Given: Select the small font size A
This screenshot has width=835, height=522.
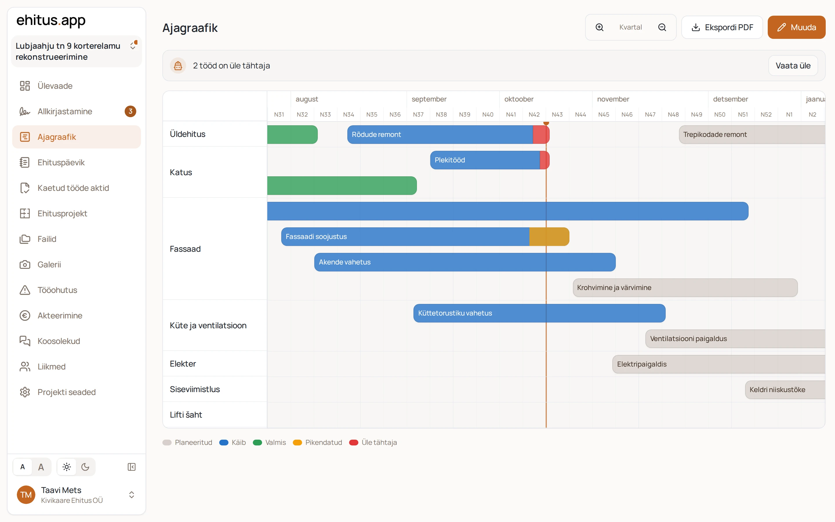Looking at the screenshot, I should tap(23, 467).
